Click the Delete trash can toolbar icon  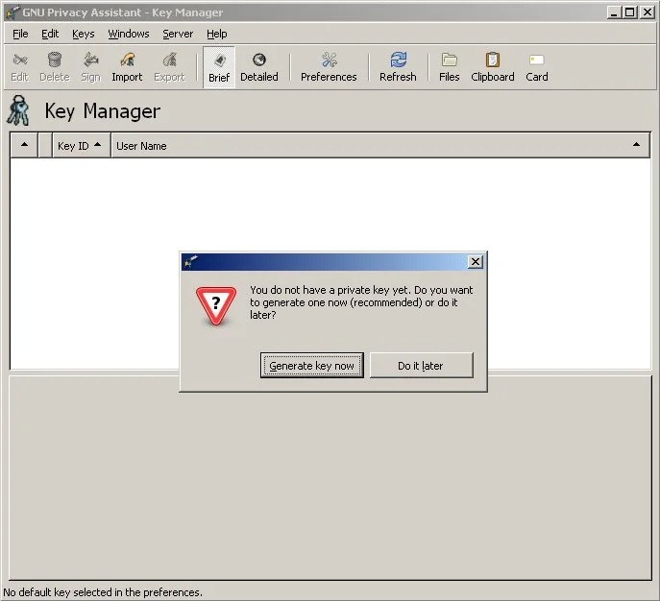coord(55,66)
